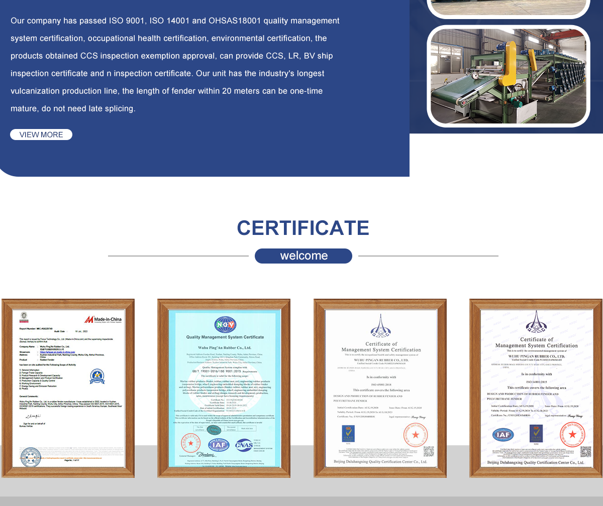Click the VIEW MORE button
This screenshot has width=603, height=506.
[x=41, y=135]
